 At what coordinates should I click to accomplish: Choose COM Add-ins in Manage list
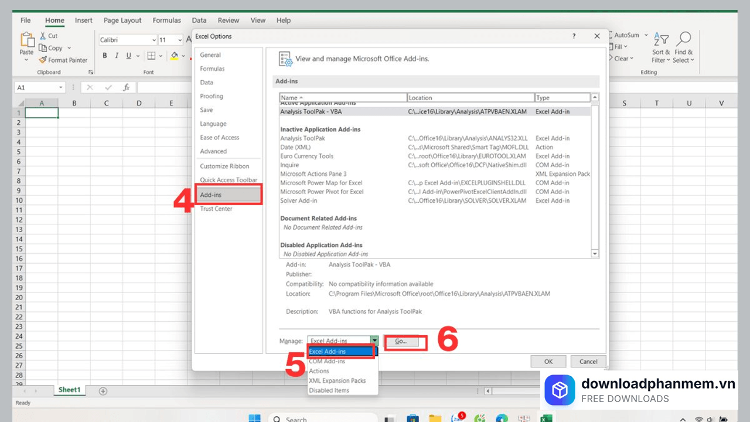click(343, 361)
